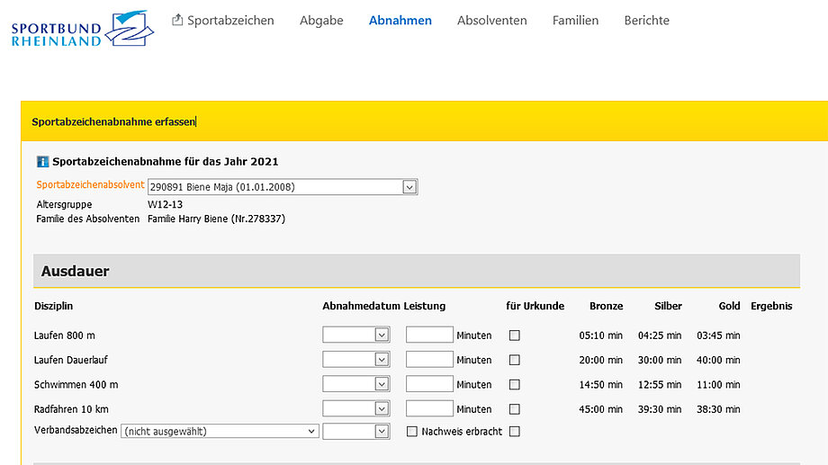The image size is (828, 465).
Task: Enable für Urkunde for Radfahren 10 km
Action: [515, 409]
